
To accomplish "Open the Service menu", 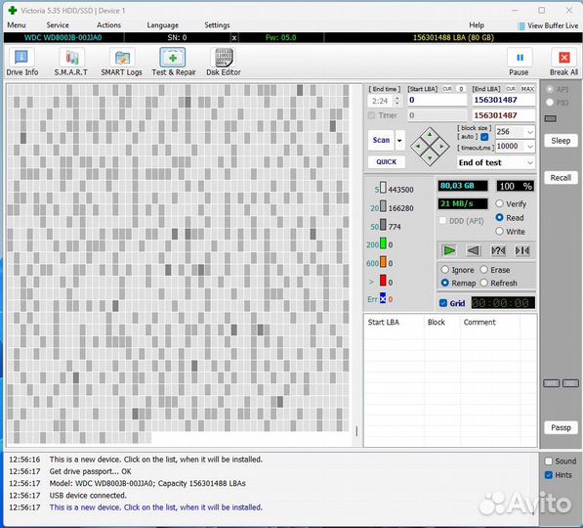I will coord(58,25).
